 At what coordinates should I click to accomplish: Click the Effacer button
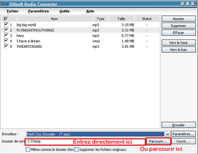coord(179,33)
